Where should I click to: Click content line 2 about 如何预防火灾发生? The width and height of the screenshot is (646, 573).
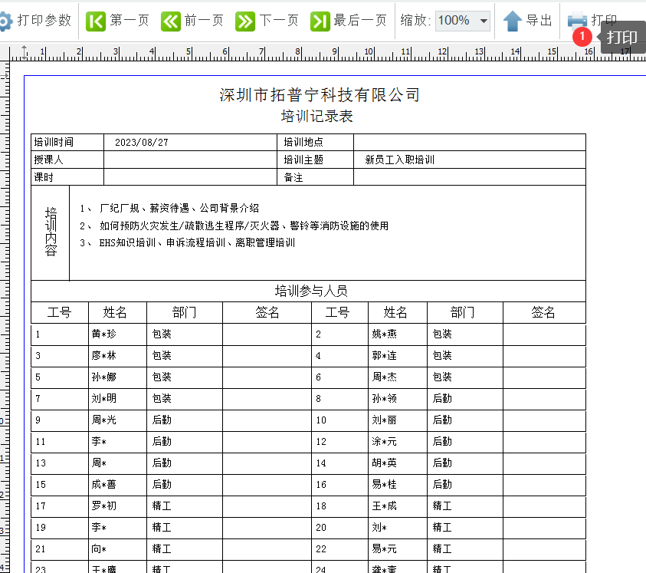234,226
